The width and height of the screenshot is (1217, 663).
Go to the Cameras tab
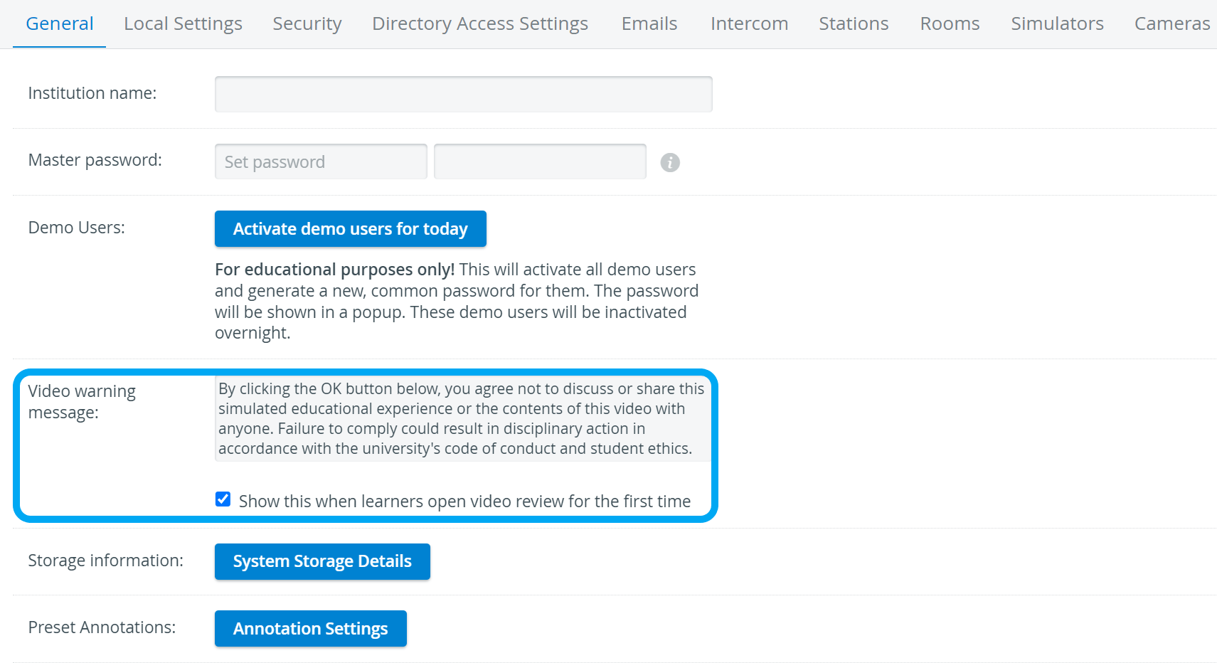click(1172, 23)
